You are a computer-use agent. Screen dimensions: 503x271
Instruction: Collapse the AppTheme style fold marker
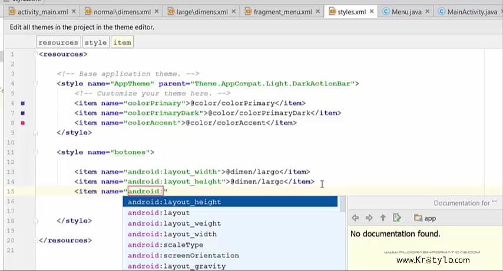(35, 84)
